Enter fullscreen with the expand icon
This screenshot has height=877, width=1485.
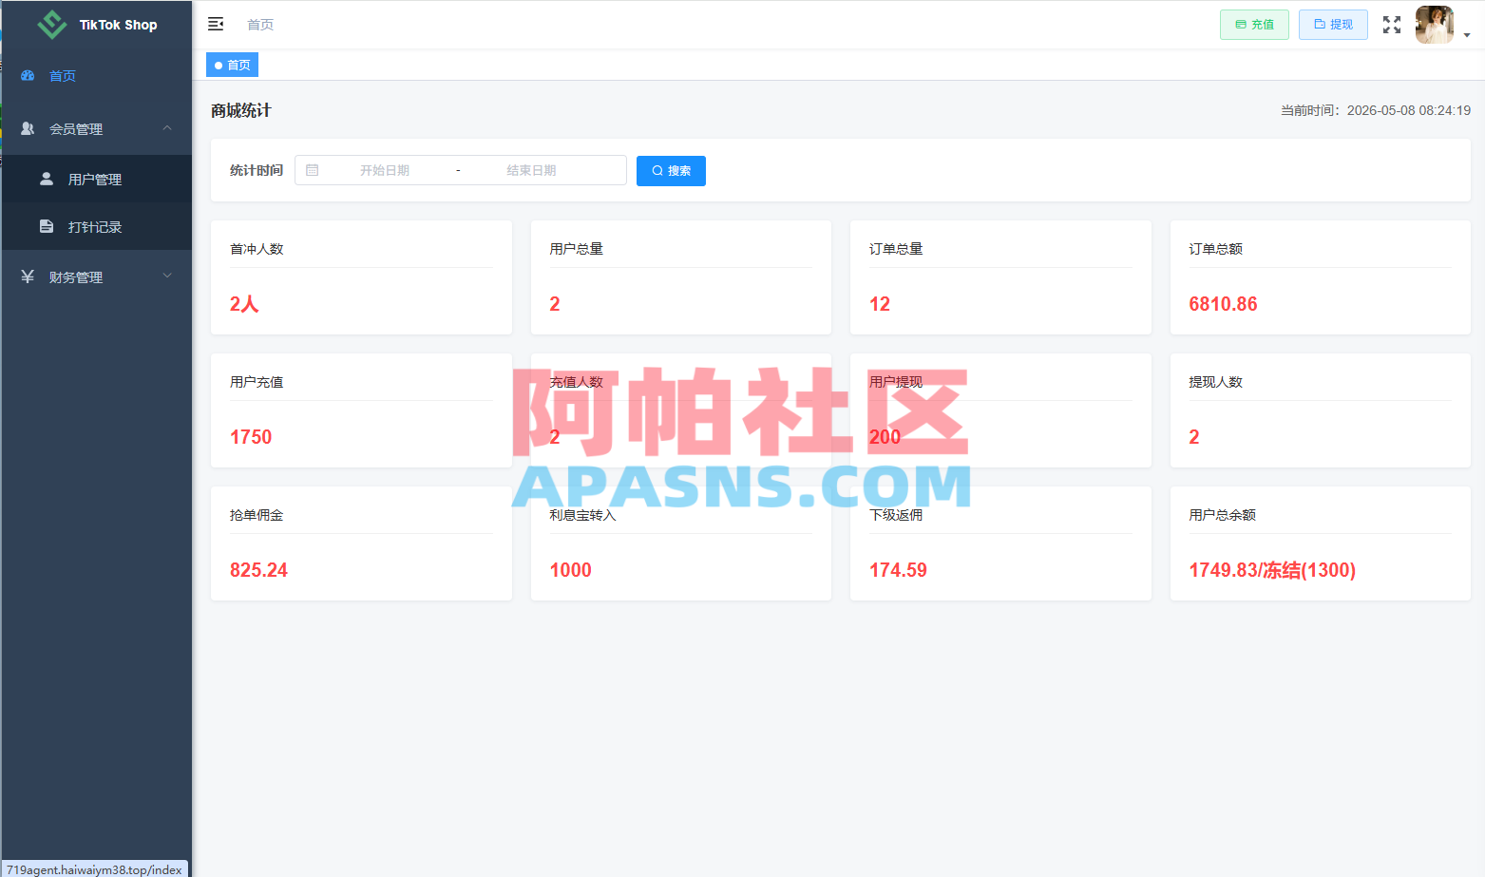point(1392,25)
